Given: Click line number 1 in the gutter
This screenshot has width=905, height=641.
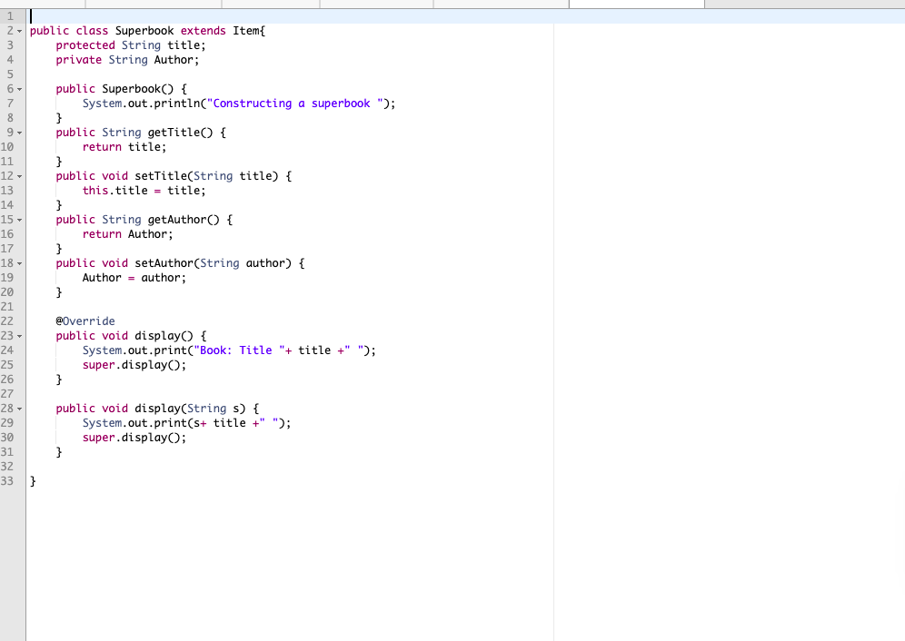Looking at the screenshot, I should click(10, 16).
